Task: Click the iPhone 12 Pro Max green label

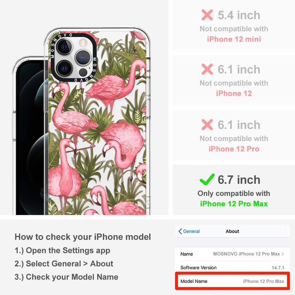Action: pos(234,204)
